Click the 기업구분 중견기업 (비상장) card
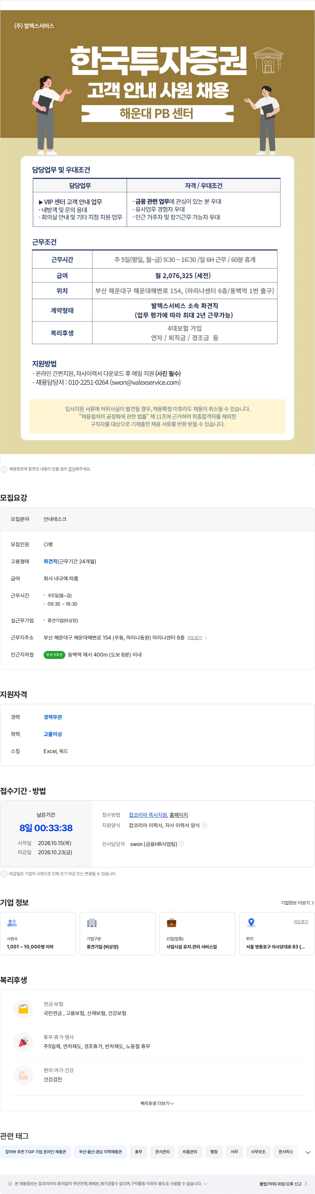The width and height of the screenshot is (315, 1194). point(118,934)
